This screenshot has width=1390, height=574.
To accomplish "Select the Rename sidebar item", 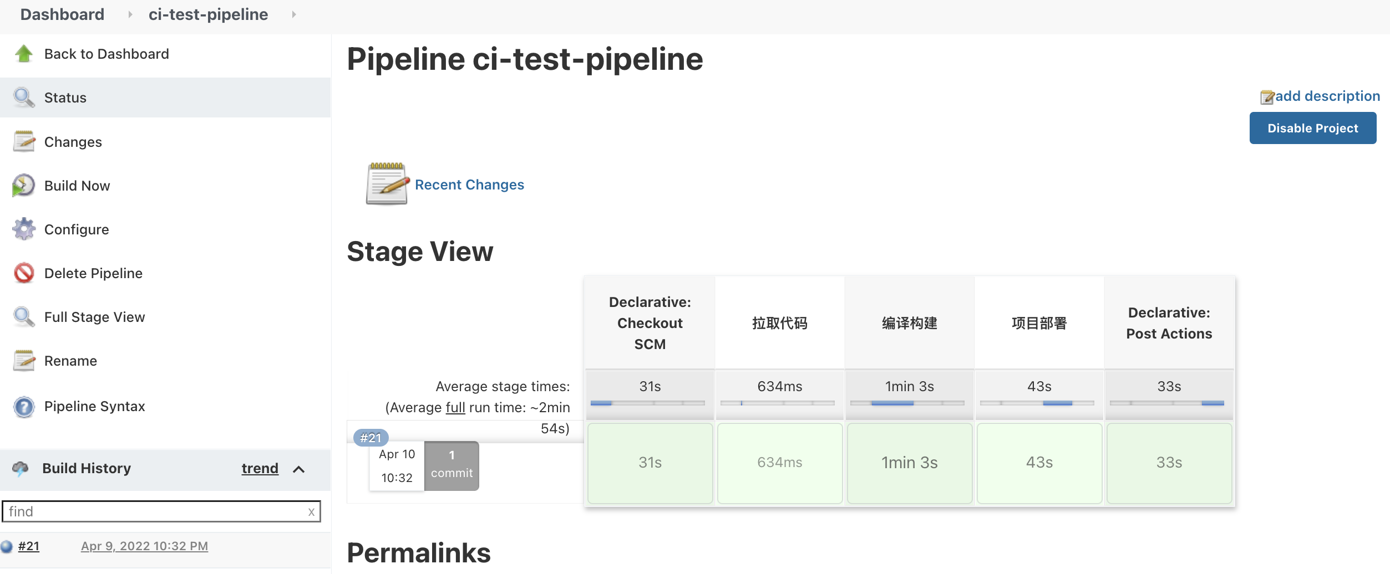I will point(70,361).
